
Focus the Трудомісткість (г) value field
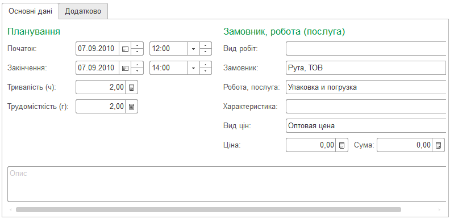point(101,107)
